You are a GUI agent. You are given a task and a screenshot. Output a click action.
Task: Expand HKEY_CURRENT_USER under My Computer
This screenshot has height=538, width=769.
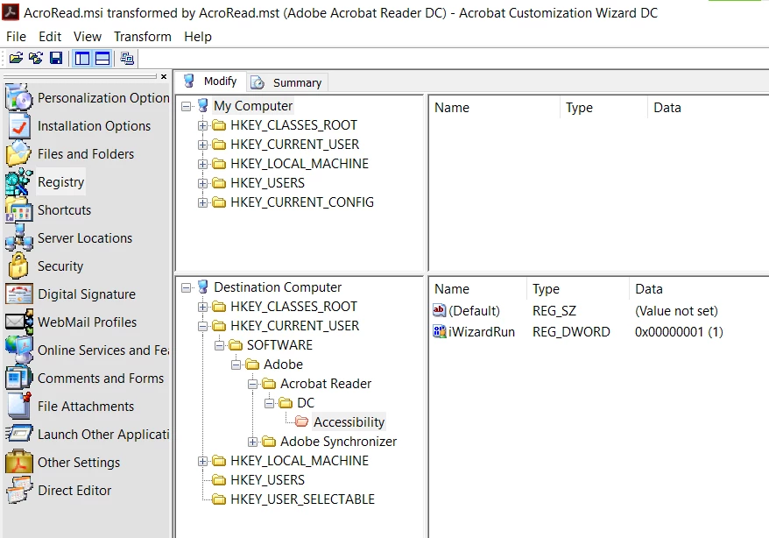(202, 145)
